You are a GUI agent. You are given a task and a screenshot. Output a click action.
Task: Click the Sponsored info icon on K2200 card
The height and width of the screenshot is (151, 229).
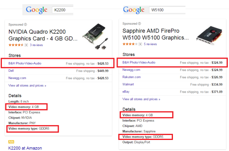click(26, 24)
